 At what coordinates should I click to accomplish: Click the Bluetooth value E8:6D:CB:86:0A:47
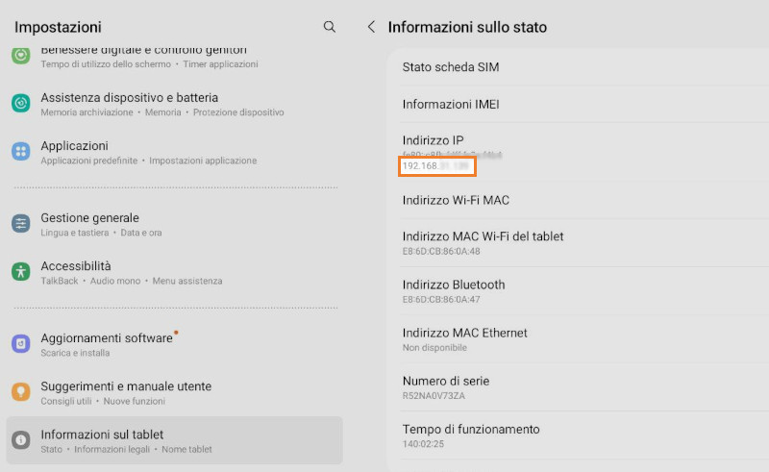coord(441,299)
